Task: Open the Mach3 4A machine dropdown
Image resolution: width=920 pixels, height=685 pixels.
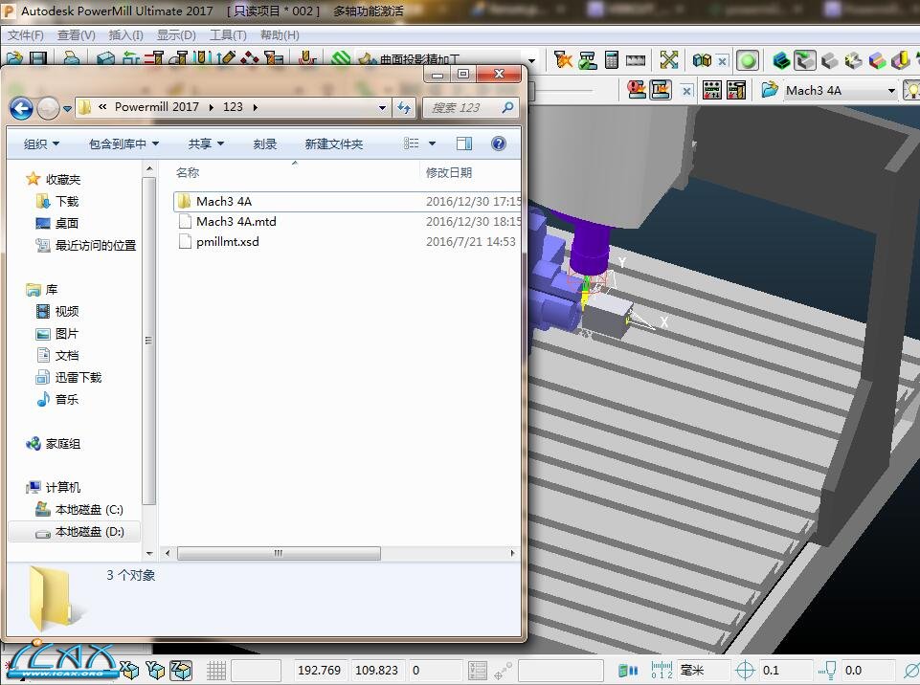Action: pos(891,91)
